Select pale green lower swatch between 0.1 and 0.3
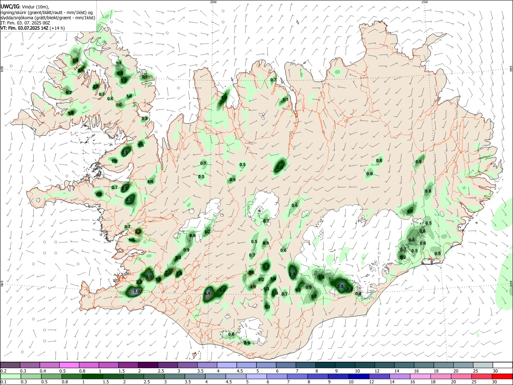 [10, 376]
